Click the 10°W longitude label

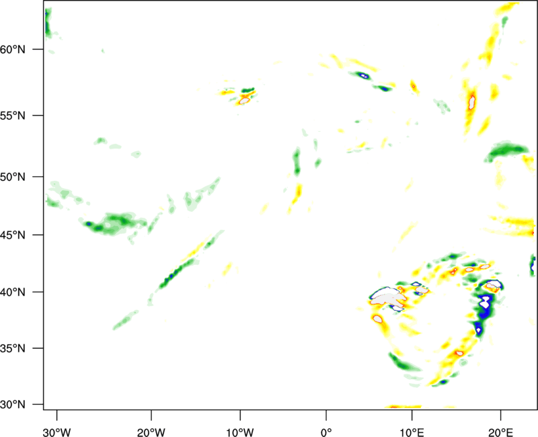tap(240, 432)
